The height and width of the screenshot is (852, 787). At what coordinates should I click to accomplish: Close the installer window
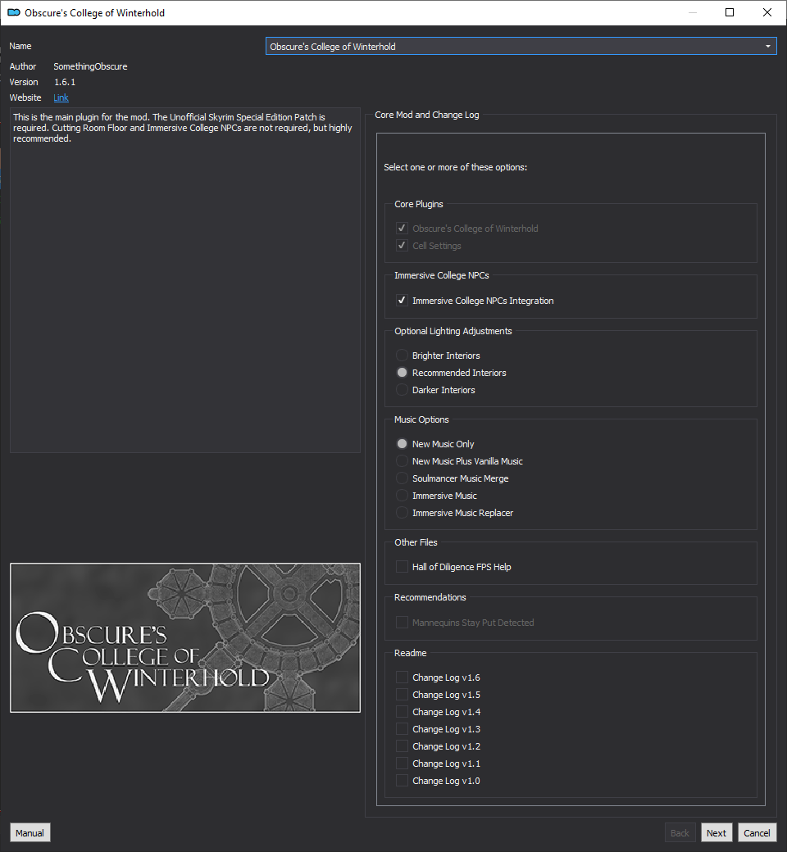tap(767, 12)
